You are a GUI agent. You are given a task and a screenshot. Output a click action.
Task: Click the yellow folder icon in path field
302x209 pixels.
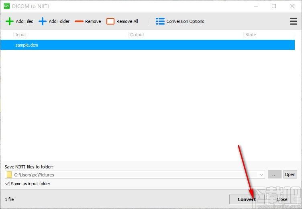coord(9,174)
